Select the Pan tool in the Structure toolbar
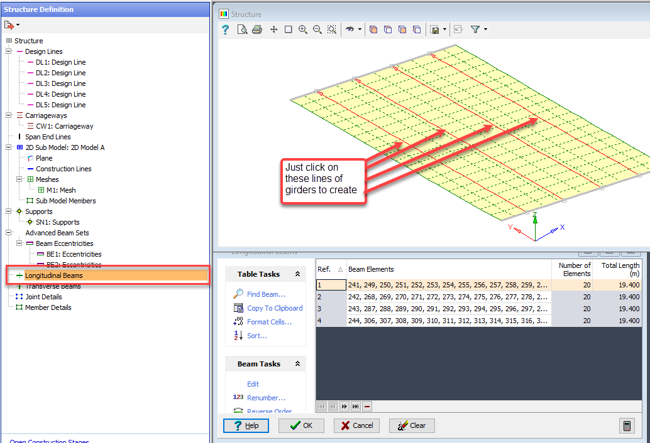Screen dimensions: 650x443 click(273, 29)
